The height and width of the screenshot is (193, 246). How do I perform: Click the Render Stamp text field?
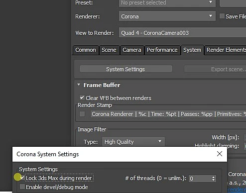(x=168, y=114)
